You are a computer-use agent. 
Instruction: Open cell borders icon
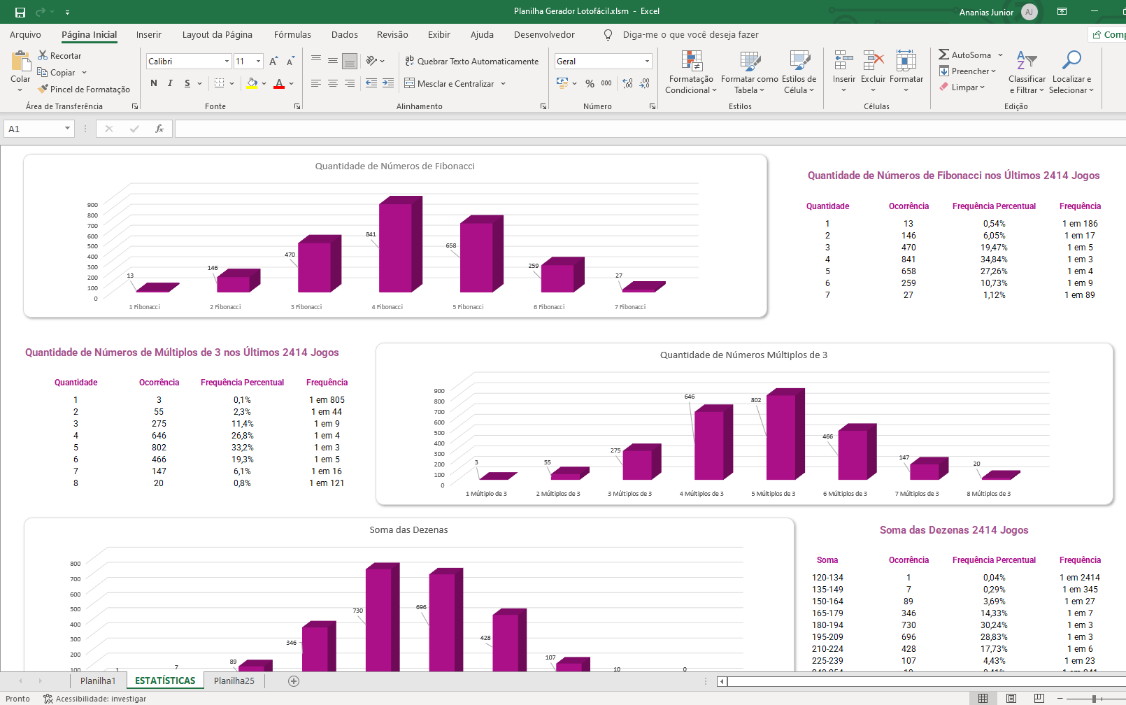219,83
